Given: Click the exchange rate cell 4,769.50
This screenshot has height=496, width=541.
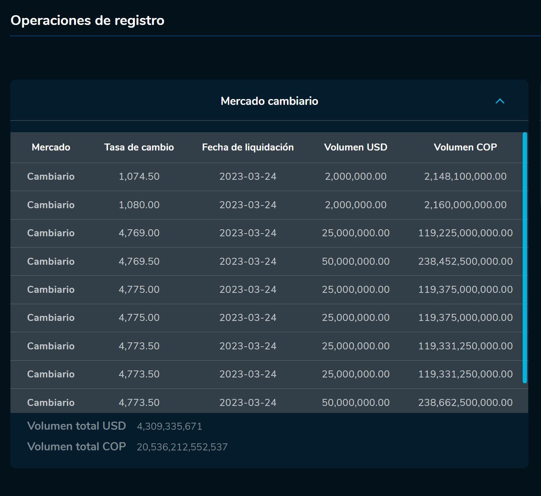Looking at the screenshot, I should (x=139, y=262).
